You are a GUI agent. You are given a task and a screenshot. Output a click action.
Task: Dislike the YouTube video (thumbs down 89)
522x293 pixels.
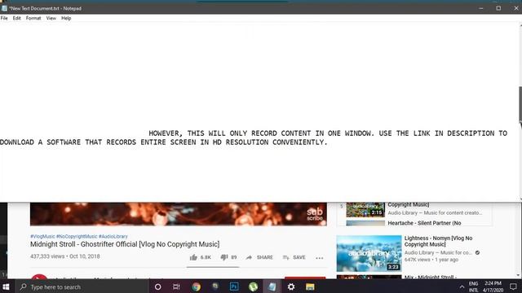[228, 257]
